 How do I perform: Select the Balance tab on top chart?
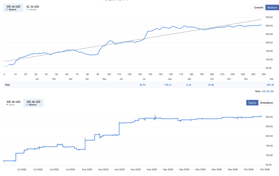[x=272, y=7]
